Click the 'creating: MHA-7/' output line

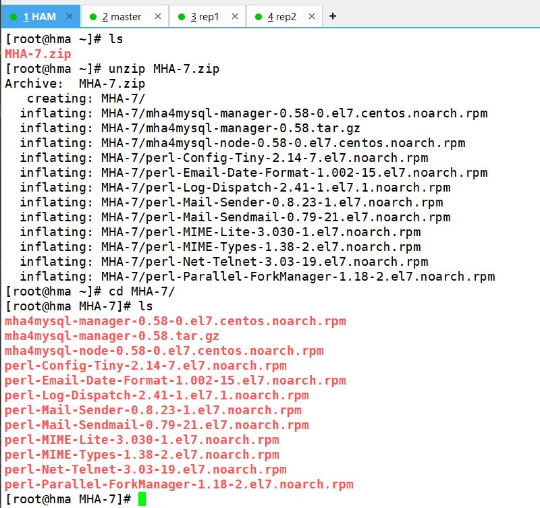tap(86, 98)
